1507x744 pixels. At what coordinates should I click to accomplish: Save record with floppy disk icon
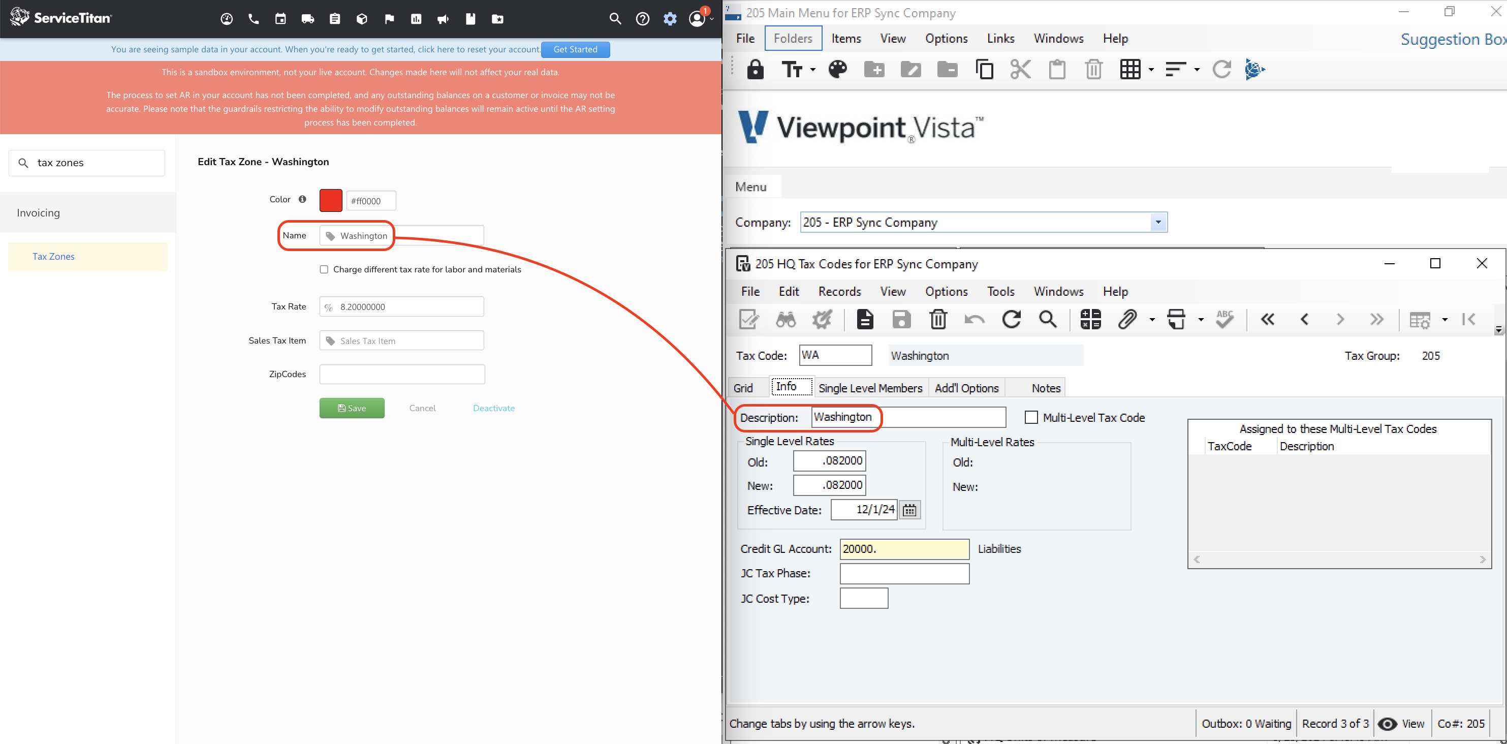[901, 320]
